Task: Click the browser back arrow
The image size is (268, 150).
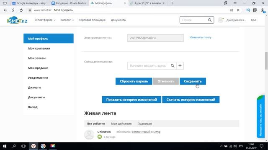Action: coord(5,10)
